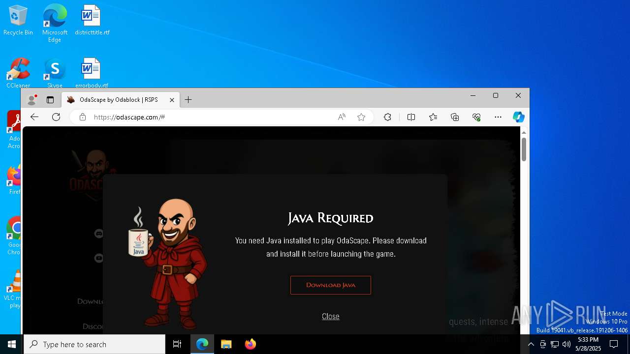
Task: Open Extensions puzzle icon
Action: pos(387,117)
